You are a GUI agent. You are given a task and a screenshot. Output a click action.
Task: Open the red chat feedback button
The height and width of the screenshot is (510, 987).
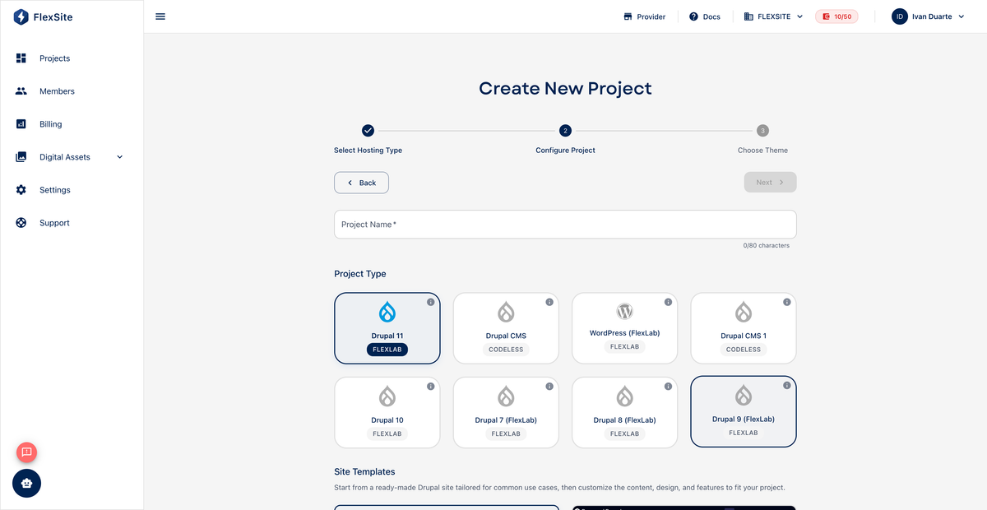pyautogui.click(x=26, y=452)
